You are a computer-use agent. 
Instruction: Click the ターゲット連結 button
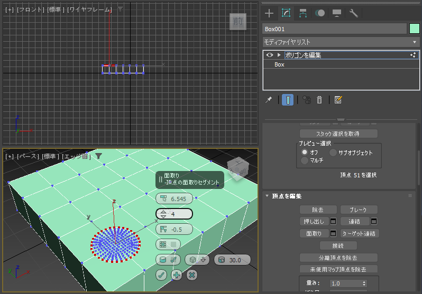pos(360,233)
